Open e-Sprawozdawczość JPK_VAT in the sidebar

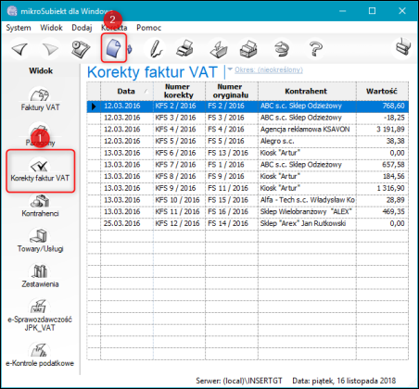40,315
